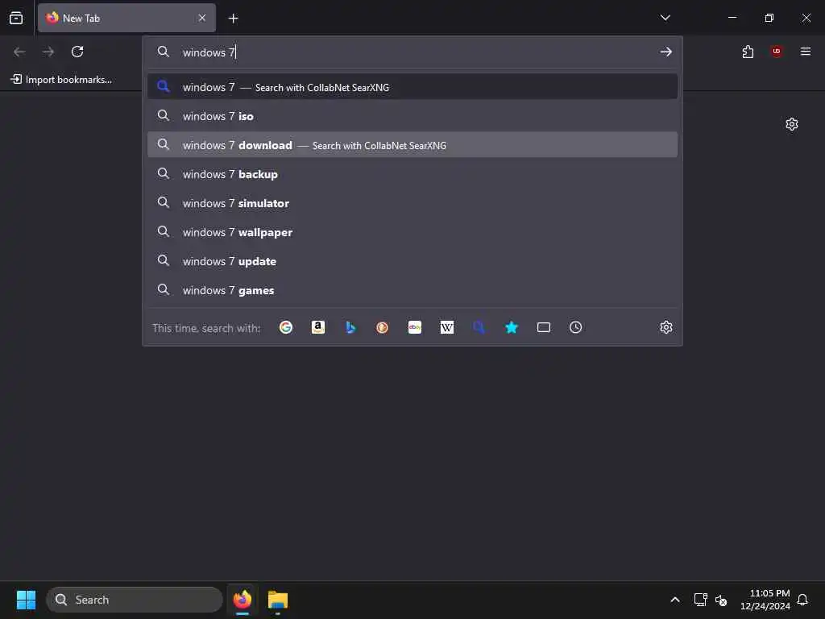Click the taskbar Search box

(135, 600)
